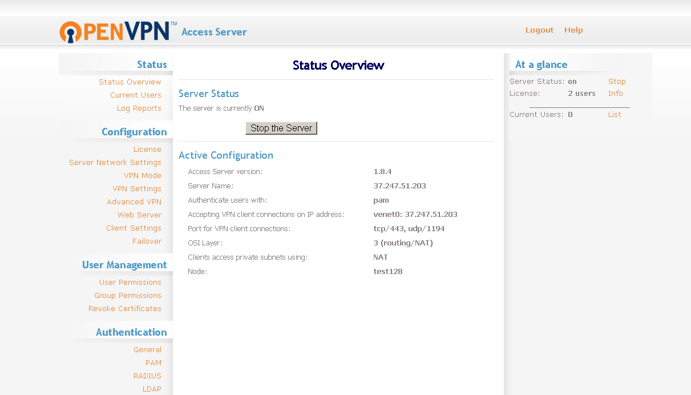Open Server Network Settings
The image size is (691, 395).
tap(115, 163)
